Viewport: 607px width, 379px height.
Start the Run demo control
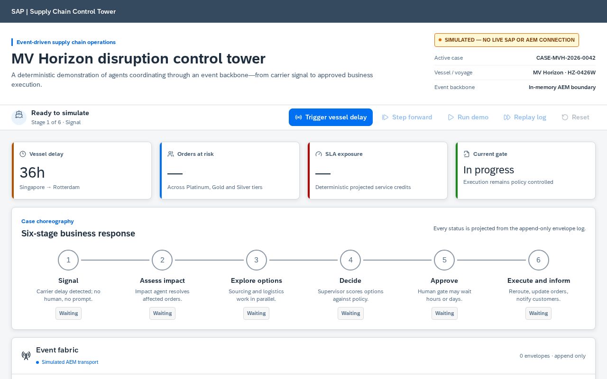tap(468, 117)
